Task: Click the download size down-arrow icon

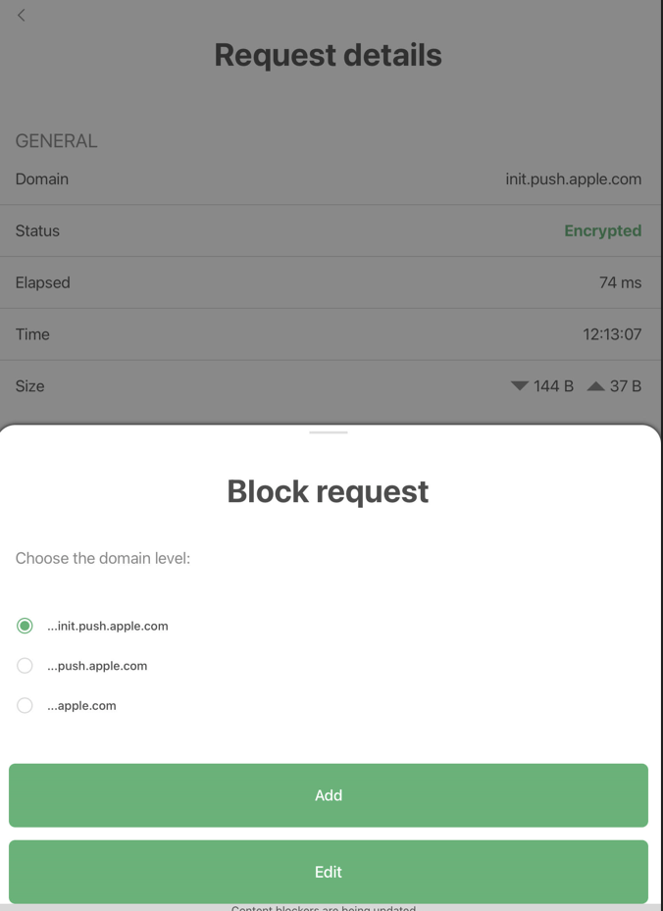Action: [520, 386]
